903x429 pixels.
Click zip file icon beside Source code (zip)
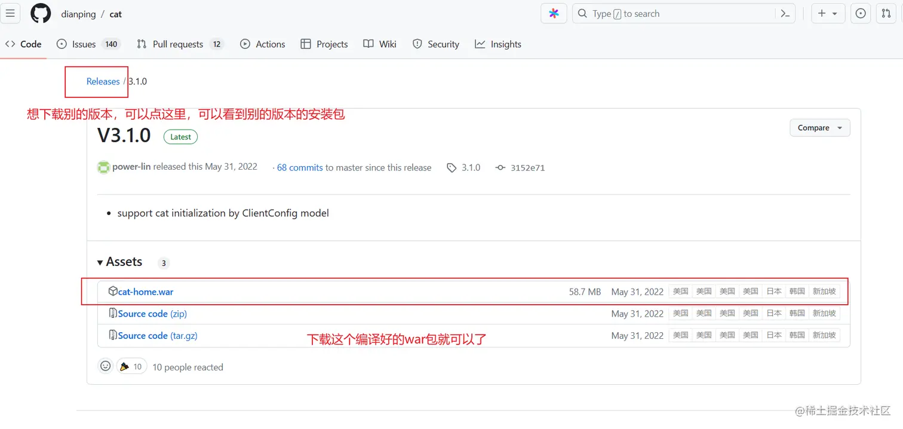113,313
